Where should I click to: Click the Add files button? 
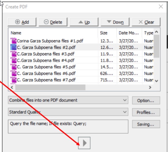[22, 22]
